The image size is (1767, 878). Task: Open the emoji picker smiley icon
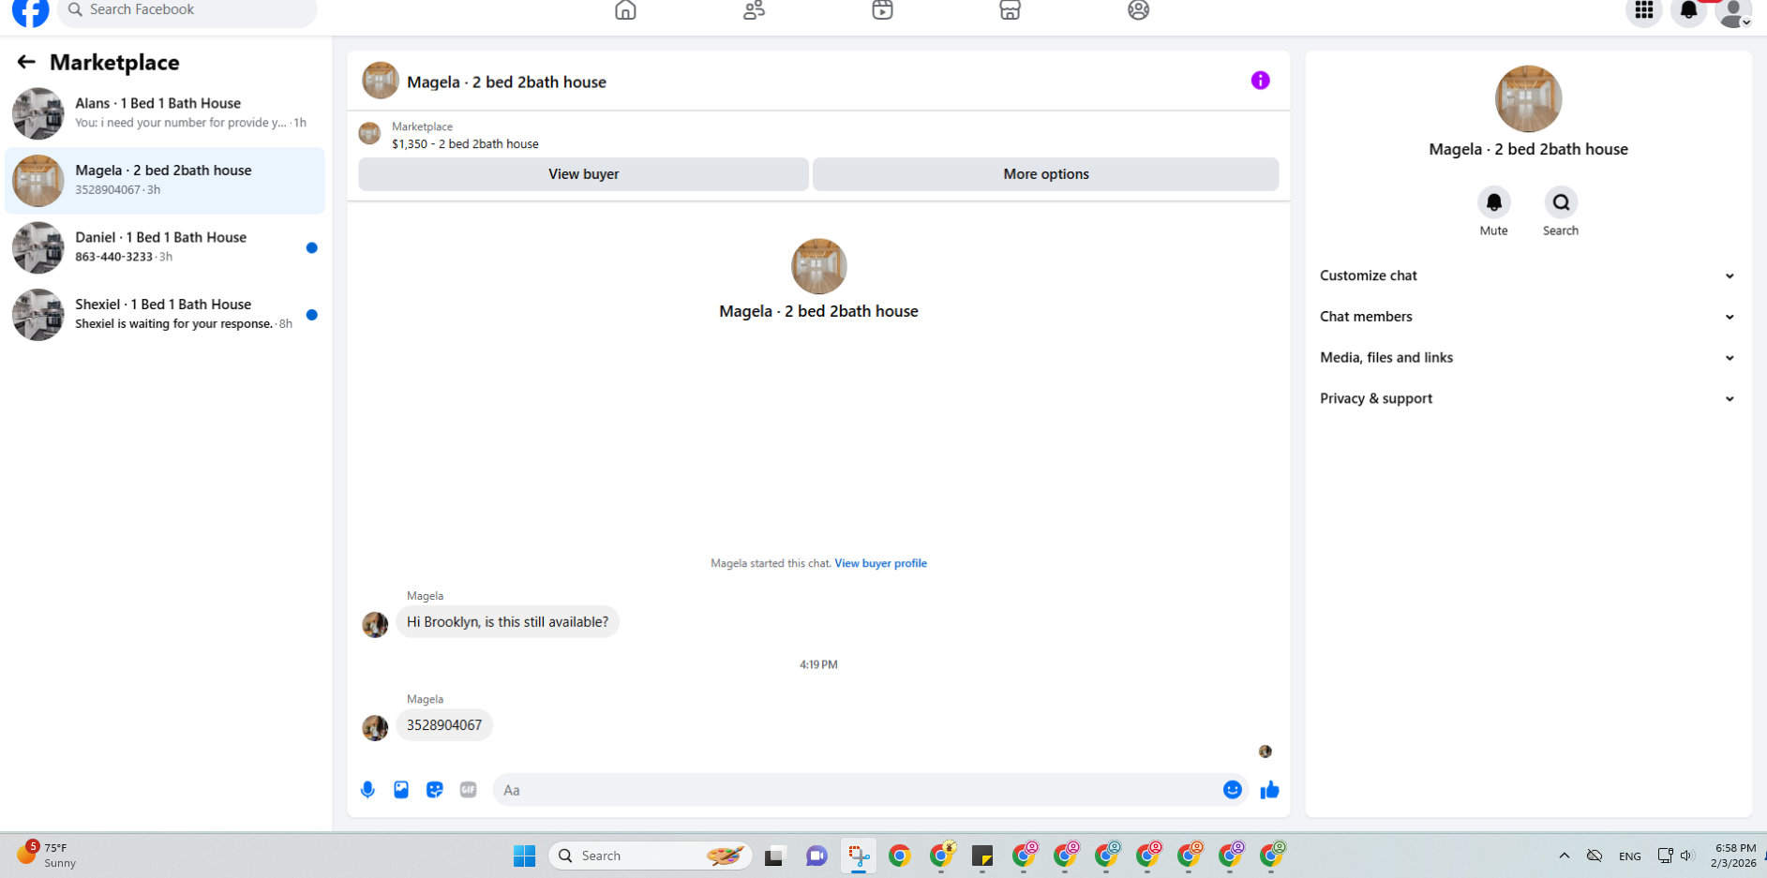(1233, 790)
